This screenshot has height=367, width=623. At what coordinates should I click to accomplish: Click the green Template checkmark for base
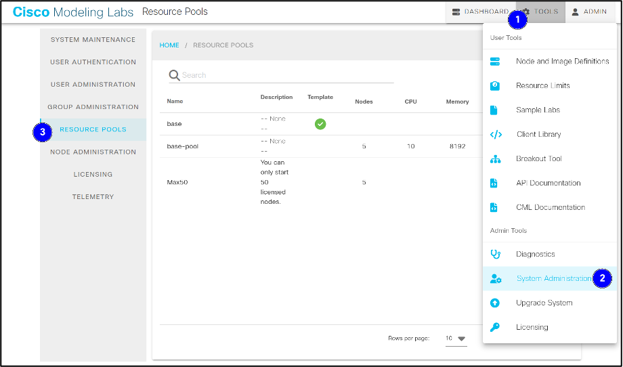click(x=320, y=124)
